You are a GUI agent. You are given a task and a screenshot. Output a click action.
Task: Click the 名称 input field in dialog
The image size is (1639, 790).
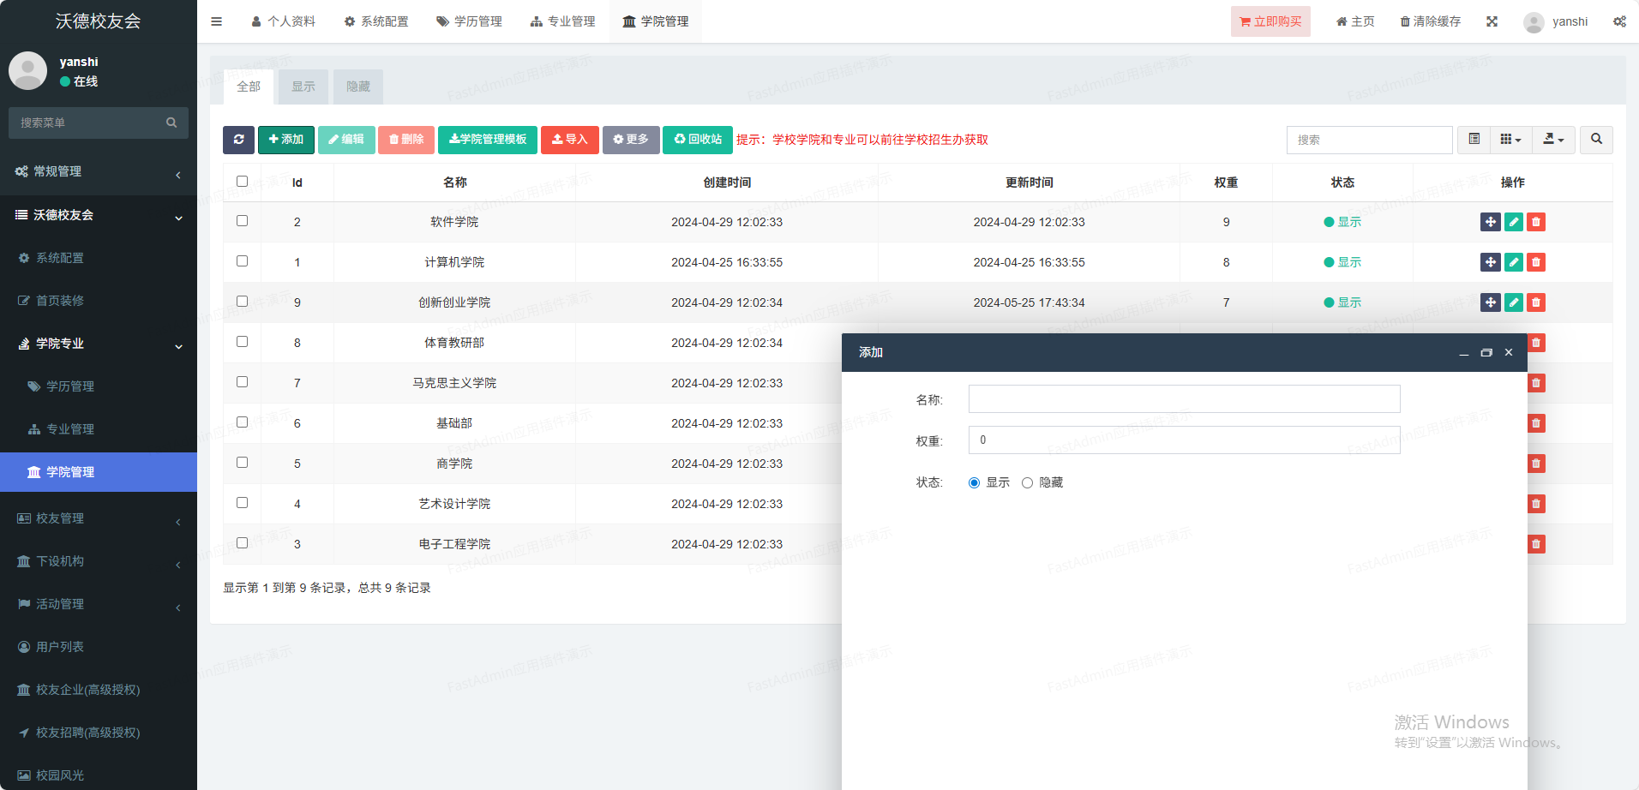1183,399
